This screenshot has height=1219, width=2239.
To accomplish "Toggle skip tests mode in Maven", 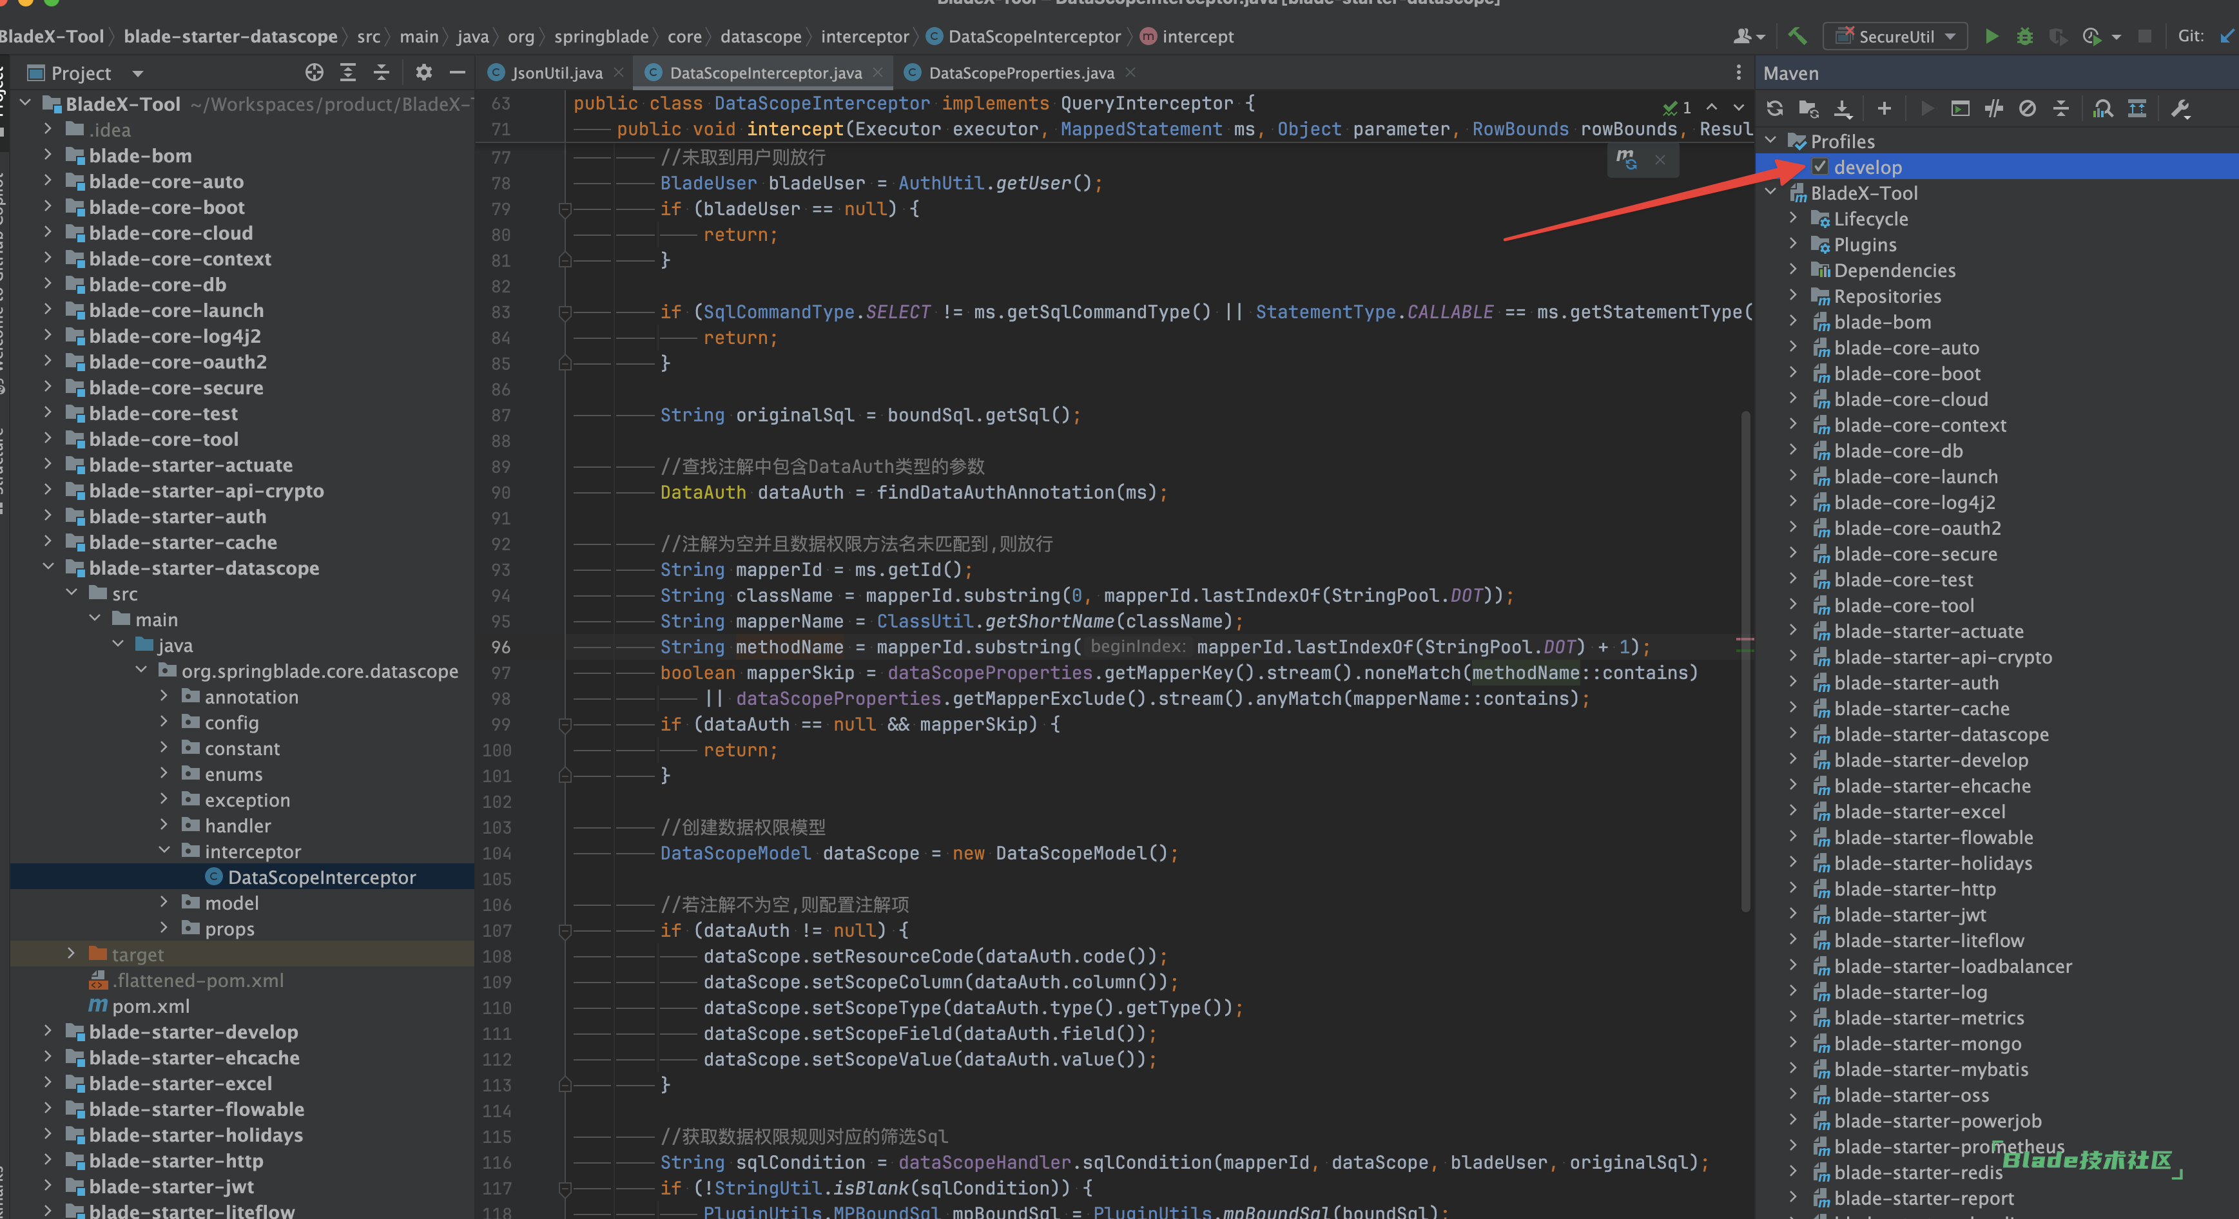I will [2027, 109].
